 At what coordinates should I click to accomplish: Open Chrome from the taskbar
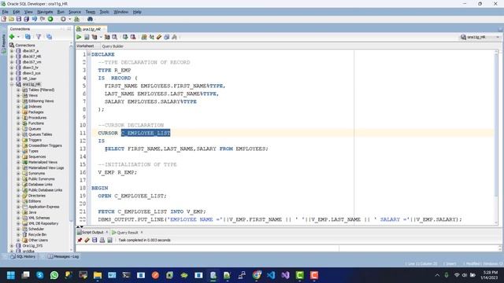[x=257, y=275]
